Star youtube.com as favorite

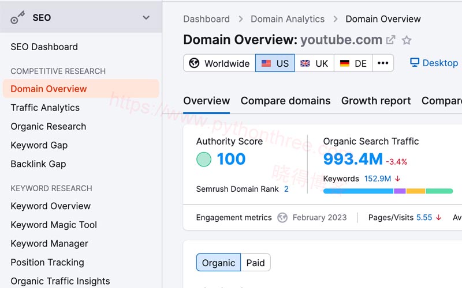point(407,40)
